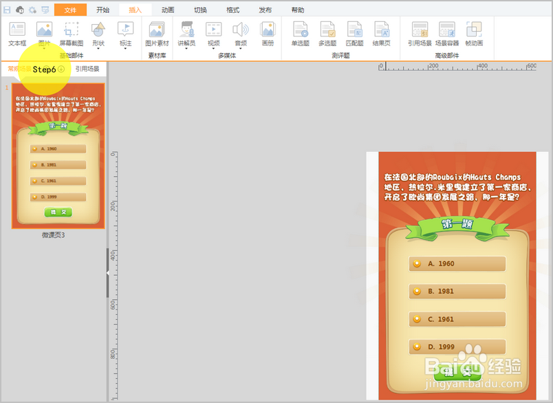Add a result page (结果页)

point(381,34)
